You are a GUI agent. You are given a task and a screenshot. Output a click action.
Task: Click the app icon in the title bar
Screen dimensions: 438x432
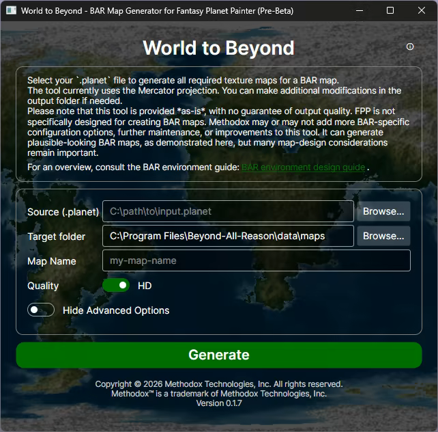tap(11, 11)
